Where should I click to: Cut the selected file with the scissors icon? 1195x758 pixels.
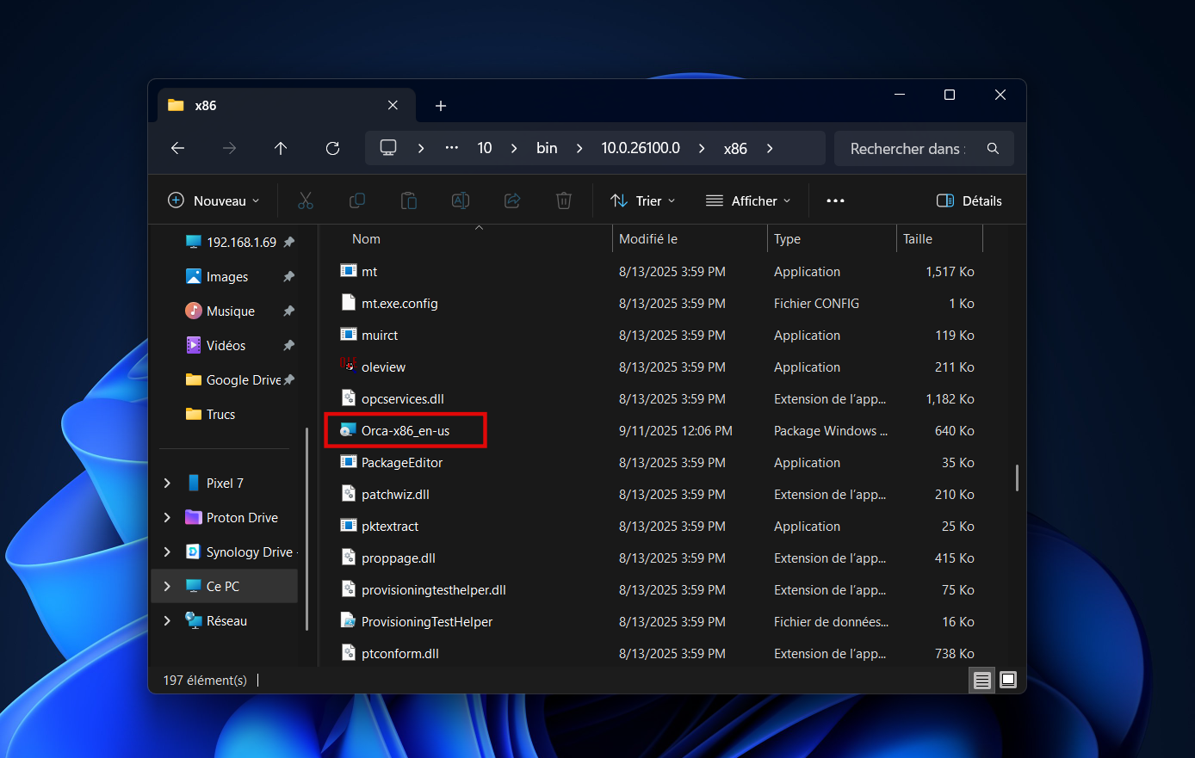[x=306, y=200]
